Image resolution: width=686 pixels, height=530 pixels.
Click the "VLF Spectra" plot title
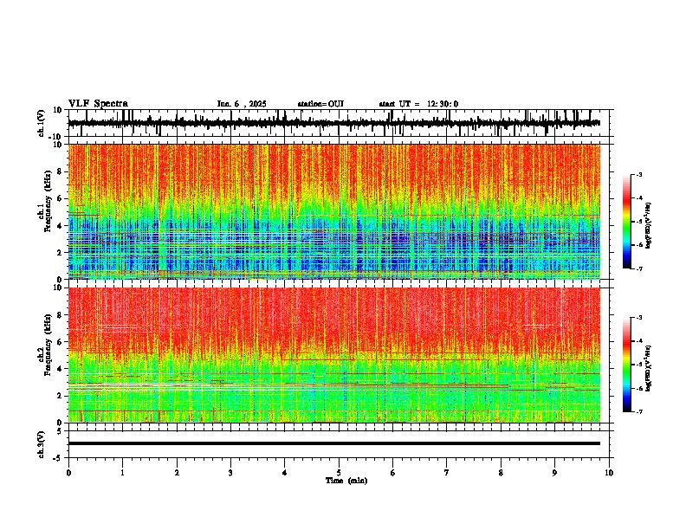coord(98,104)
